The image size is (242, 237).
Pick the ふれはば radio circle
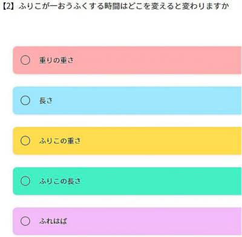tap(25, 221)
